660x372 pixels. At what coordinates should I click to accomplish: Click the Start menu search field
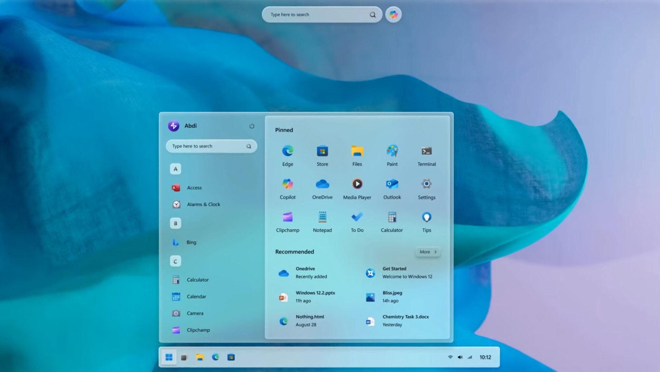pos(211,146)
